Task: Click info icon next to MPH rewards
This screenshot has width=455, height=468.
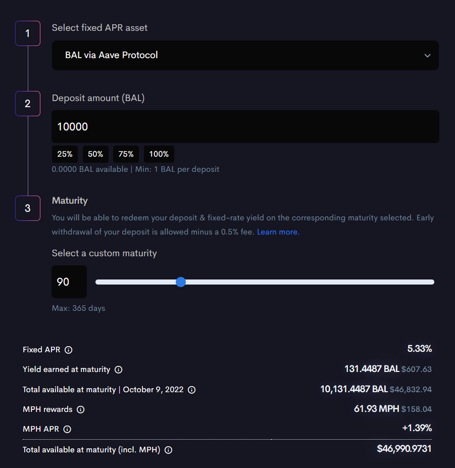Action: pos(81,409)
